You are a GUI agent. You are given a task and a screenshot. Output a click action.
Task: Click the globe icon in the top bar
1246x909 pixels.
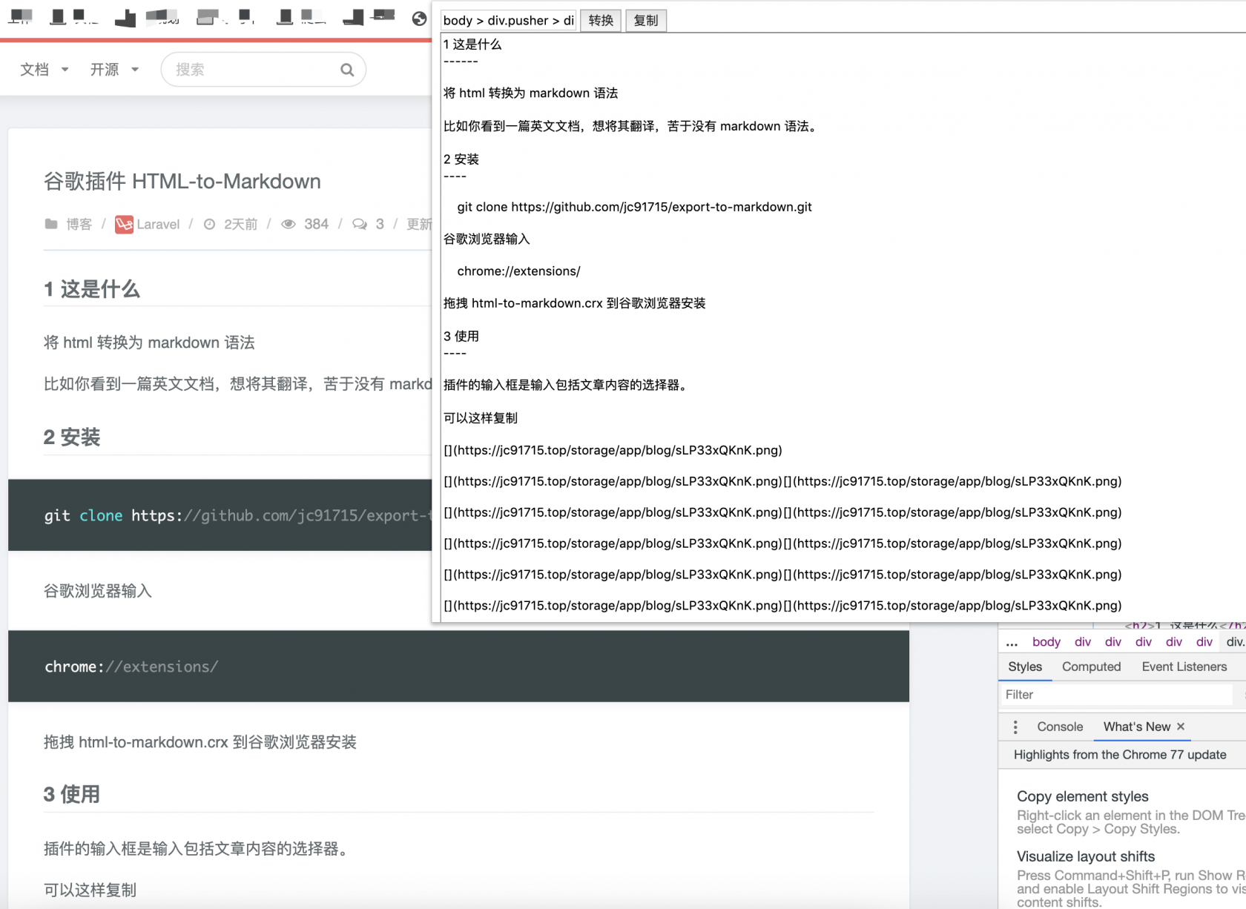point(420,19)
